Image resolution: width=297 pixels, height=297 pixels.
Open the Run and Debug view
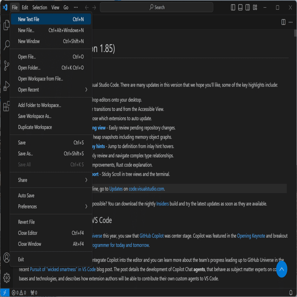point(6,85)
